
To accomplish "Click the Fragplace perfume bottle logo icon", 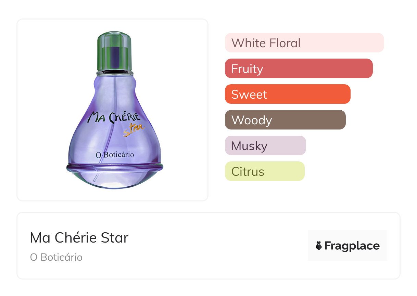I will point(319,246).
